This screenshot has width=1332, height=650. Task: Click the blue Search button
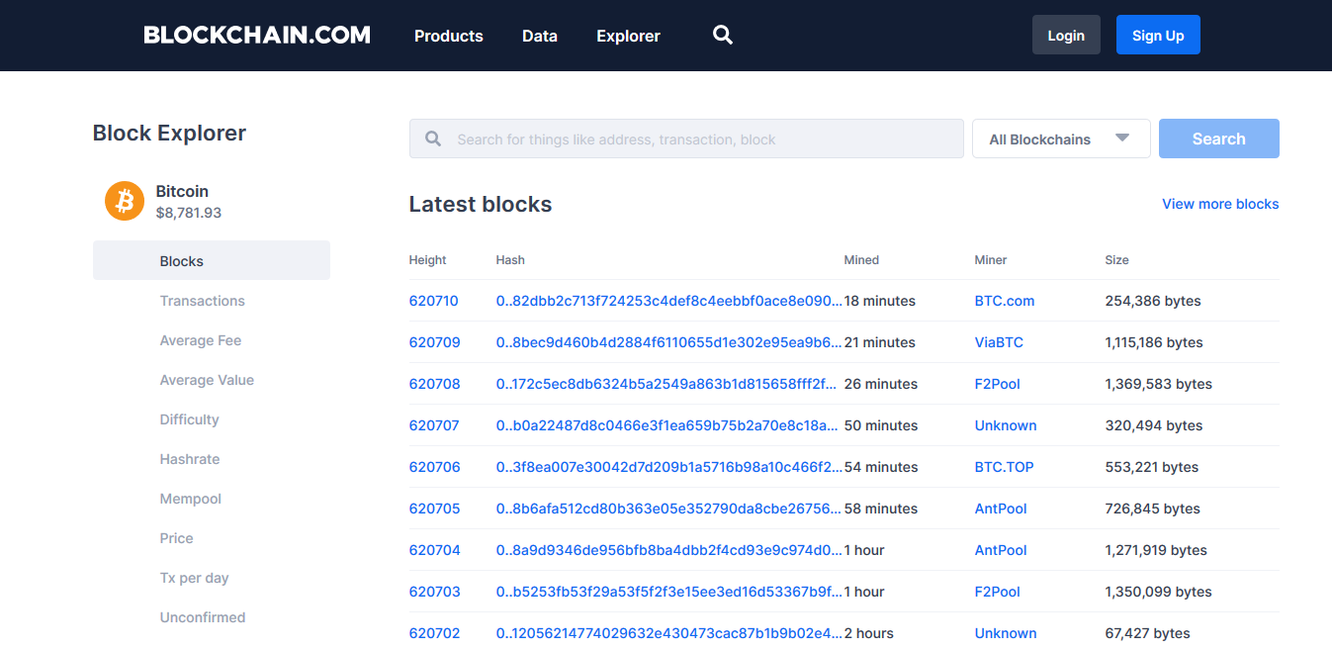(1218, 139)
